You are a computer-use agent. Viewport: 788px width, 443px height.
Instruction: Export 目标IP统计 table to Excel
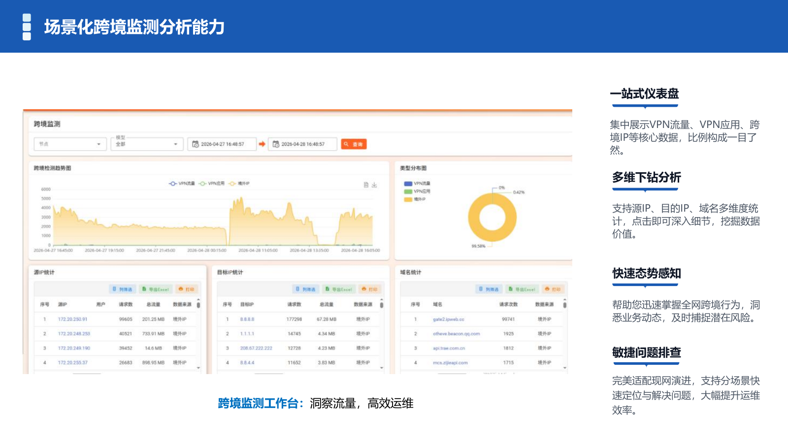[x=338, y=289]
